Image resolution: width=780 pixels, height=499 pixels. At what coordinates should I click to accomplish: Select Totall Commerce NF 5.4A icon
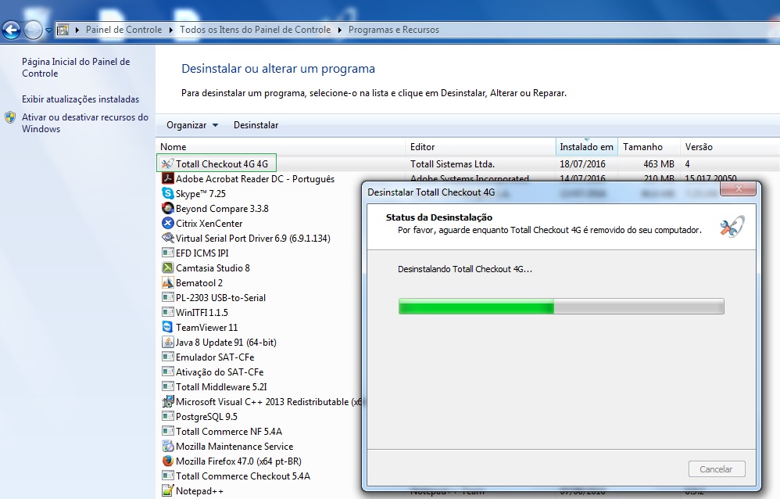(167, 431)
